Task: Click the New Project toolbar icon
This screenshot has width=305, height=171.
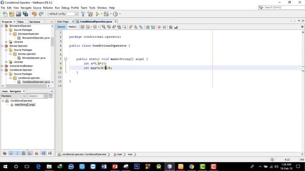Action: point(11,14)
